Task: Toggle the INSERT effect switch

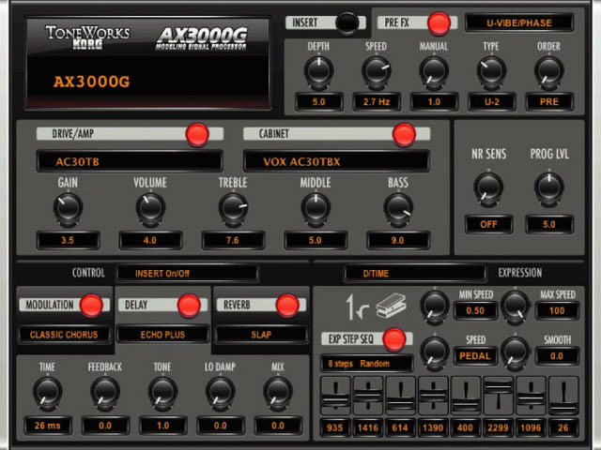Action: 347,22
